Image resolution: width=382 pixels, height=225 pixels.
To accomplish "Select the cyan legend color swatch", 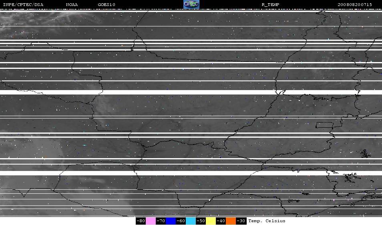I will (x=191, y=221).
